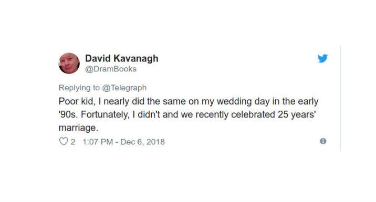The width and height of the screenshot is (376, 202).
Task: Click the "Replying to" label
Action: coord(79,88)
